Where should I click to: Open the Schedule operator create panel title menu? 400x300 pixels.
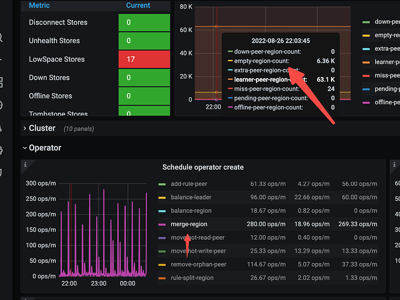click(x=203, y=167)
